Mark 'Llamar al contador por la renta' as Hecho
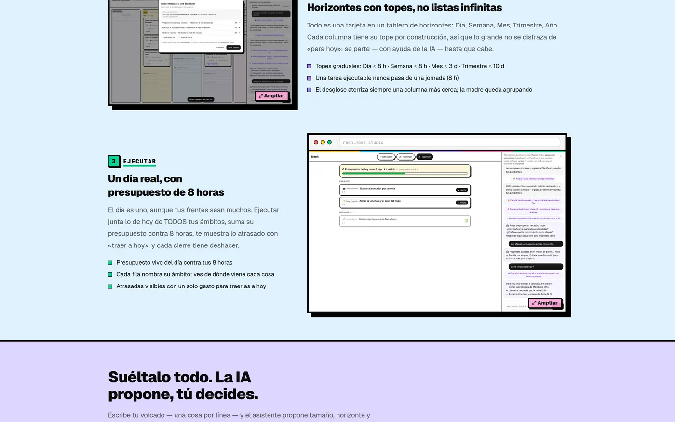The width and height of the screenshot is (675, 422). (x=462, y=190)
